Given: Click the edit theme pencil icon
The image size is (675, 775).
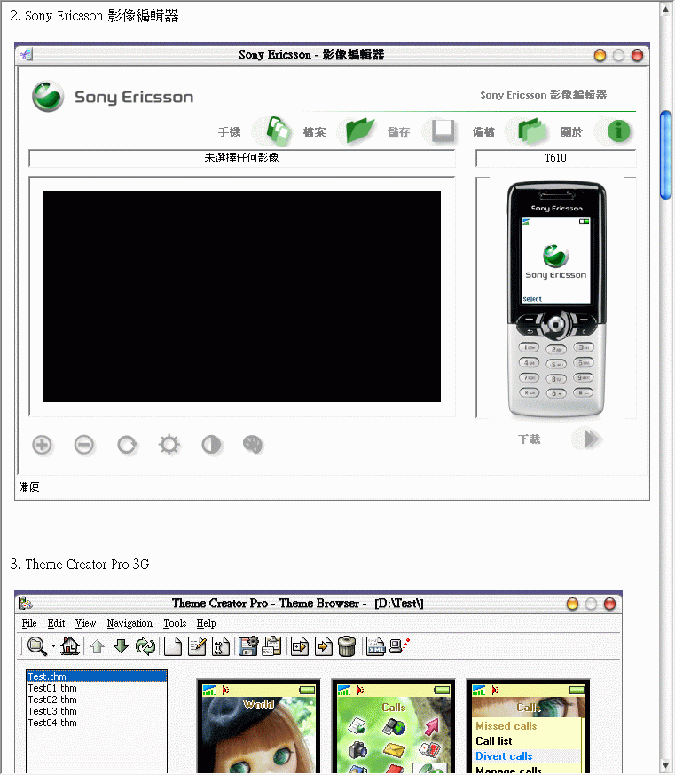Looking at the screenshot, I should (197, 646).
